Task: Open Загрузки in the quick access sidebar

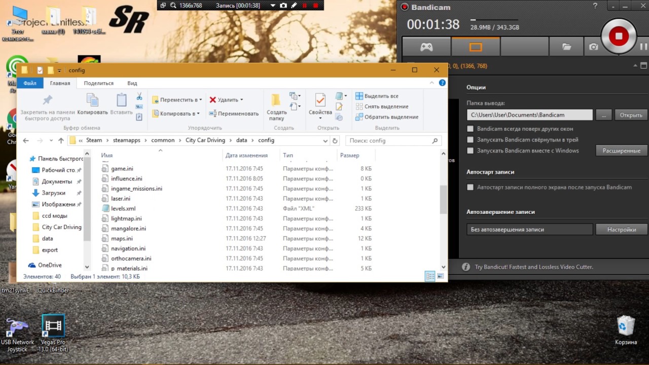Action: pyautogui.click(x=53, y=193)
